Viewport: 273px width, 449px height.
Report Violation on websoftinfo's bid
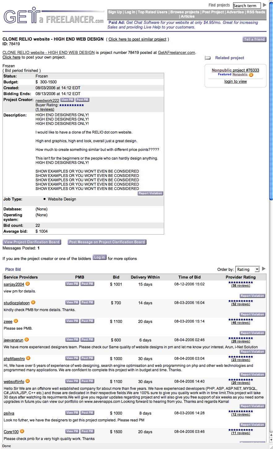[252, 406]
